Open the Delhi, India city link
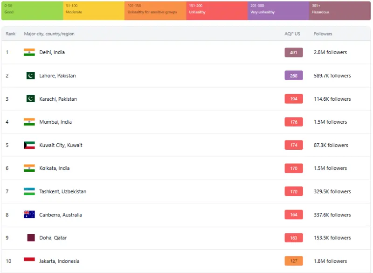The width and height of the screenshot is (373, 273). (x=52, y=52)
